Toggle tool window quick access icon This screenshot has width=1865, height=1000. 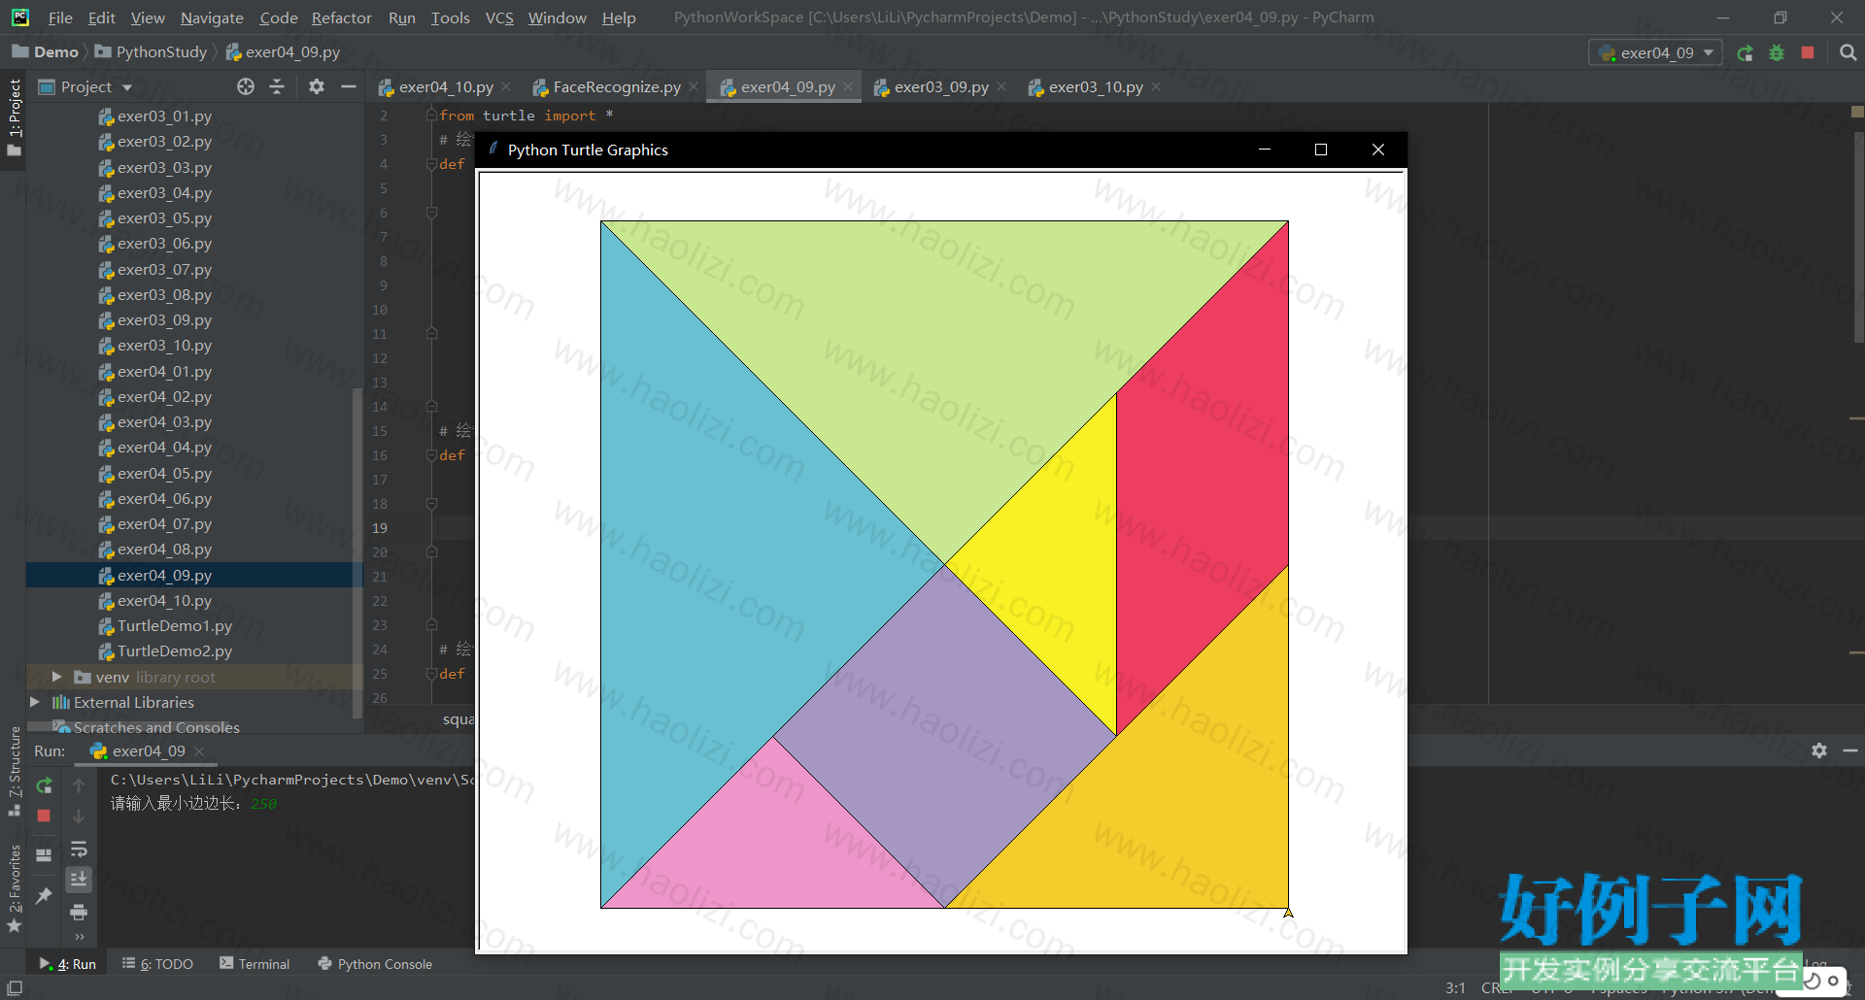(15, 987)
